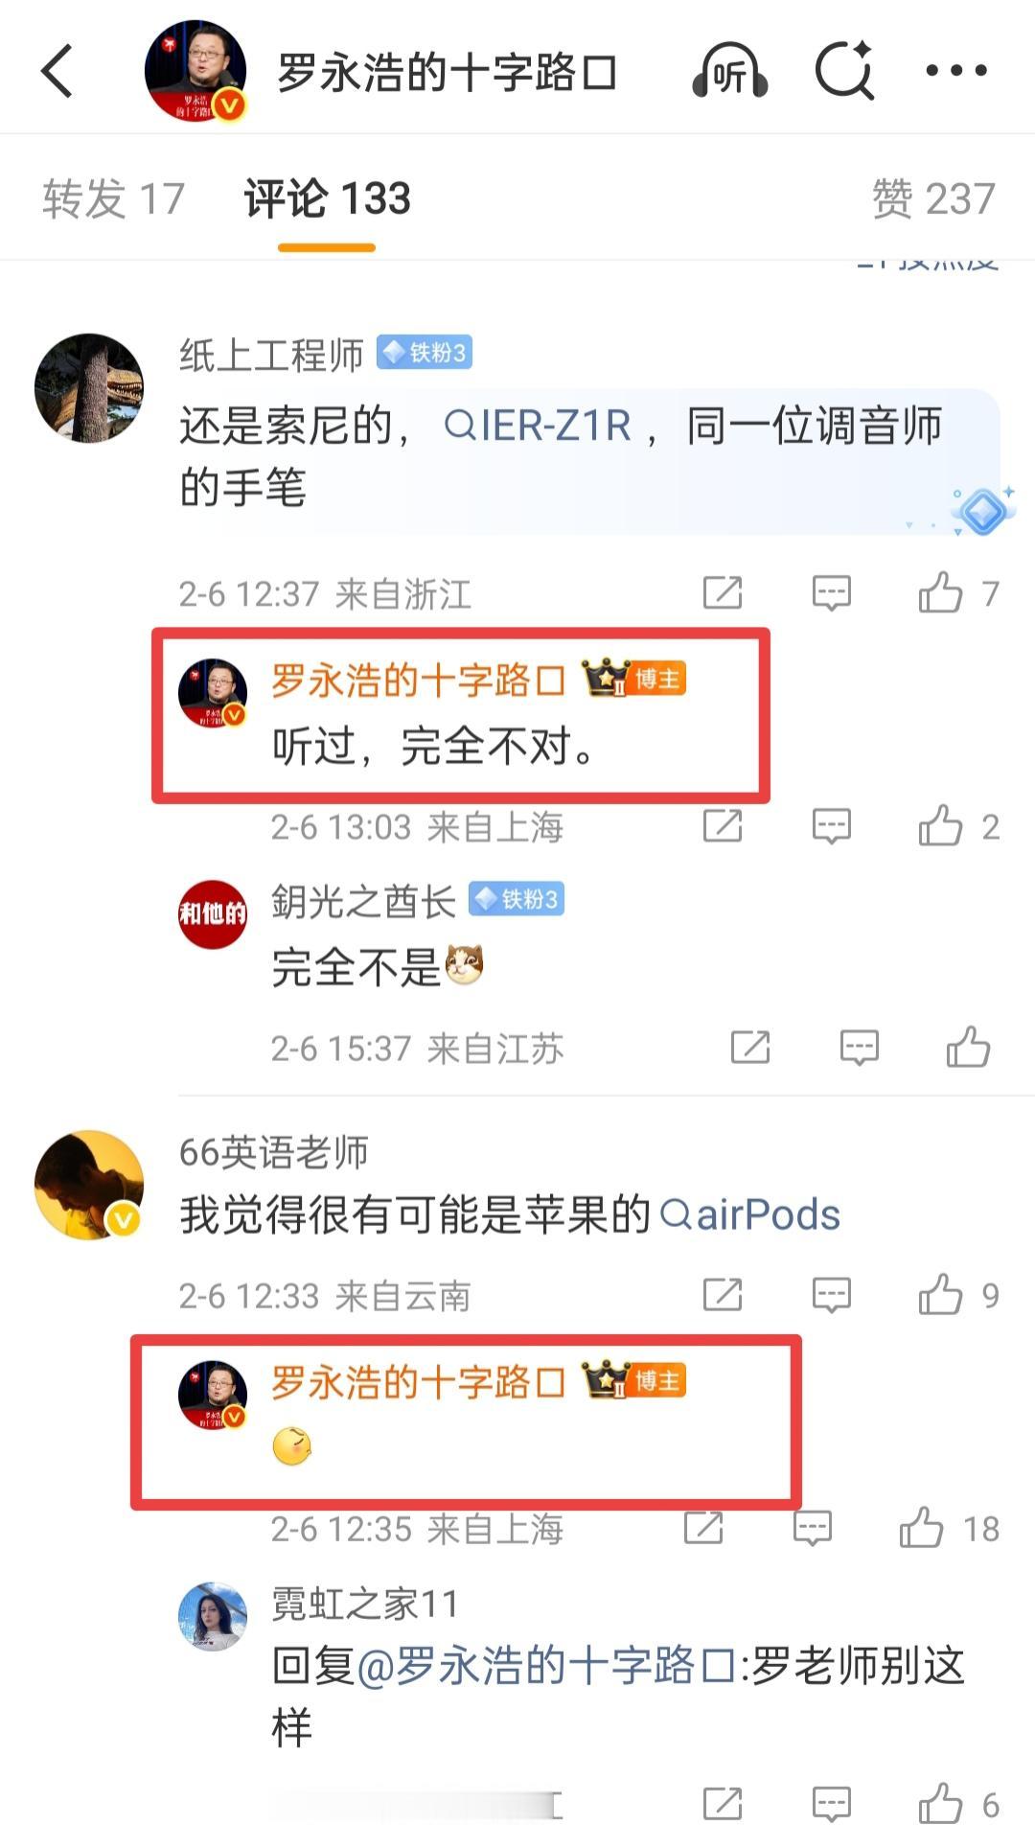Repost 纸上工程师's comment via share icon
Screen dimensions: 1035x1848
click(x=723, y=593)
